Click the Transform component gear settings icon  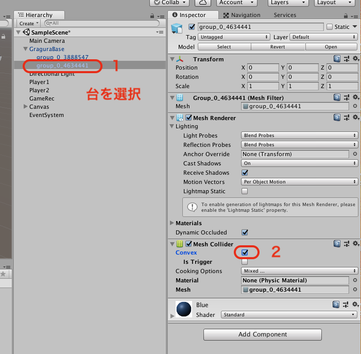355,59
